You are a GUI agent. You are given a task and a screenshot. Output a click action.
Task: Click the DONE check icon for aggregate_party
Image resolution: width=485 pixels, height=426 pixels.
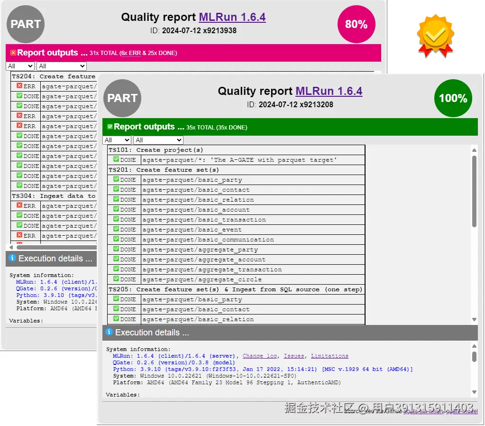click(116, 249)
